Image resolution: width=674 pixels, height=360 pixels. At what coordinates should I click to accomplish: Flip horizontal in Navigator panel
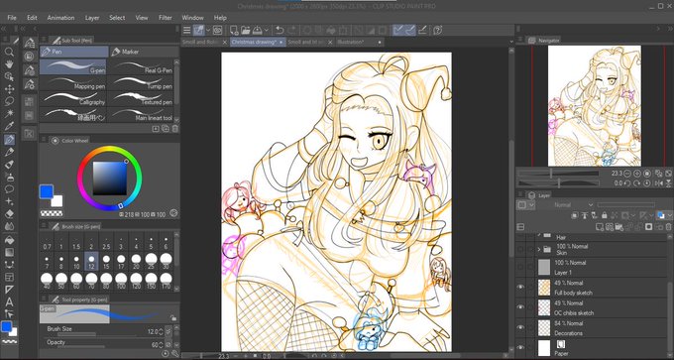658,183
